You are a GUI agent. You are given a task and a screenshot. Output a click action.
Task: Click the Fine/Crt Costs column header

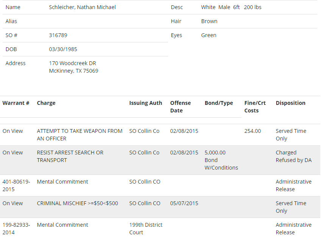click(x=255, y=107)
